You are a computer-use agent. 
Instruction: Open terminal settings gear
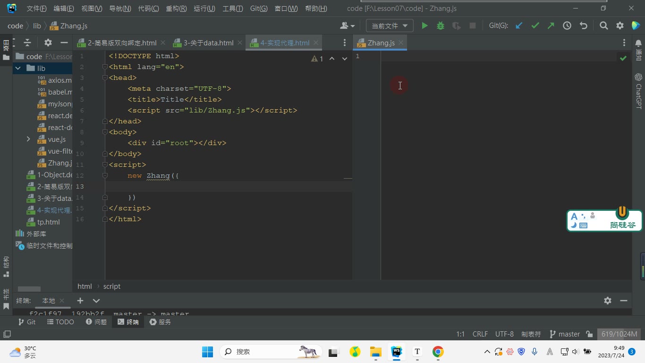[608, 301]
